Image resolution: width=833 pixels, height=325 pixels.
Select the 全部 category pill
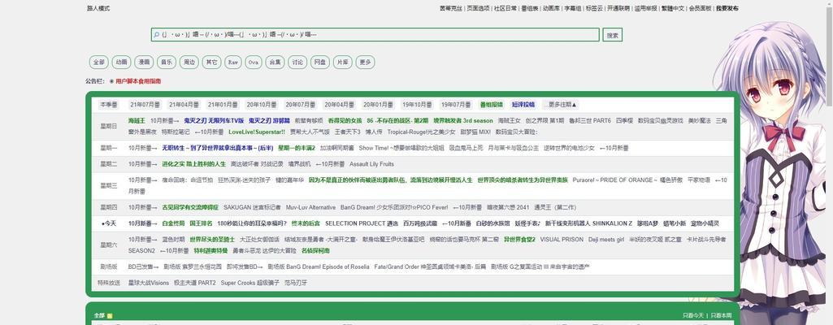99,62
